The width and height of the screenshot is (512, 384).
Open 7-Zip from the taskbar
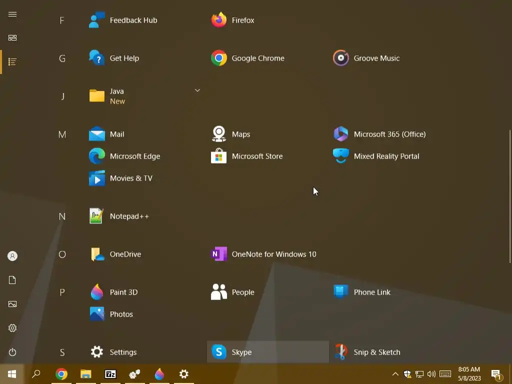coord(110,374)
